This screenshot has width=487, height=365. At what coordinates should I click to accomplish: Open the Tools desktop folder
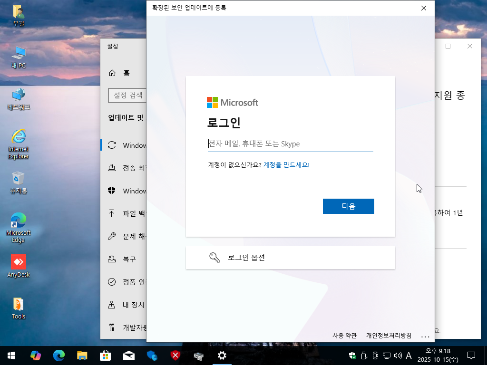[x=19, y=308]
